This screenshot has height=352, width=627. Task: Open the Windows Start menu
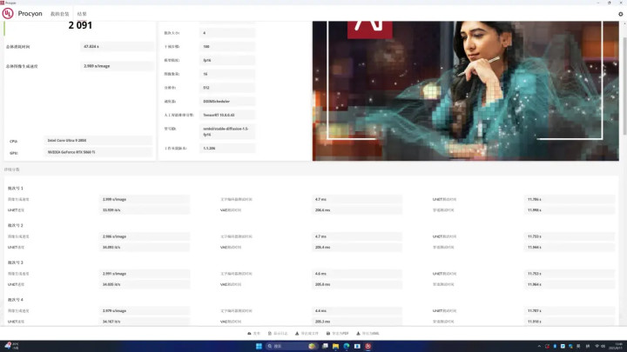259,346
